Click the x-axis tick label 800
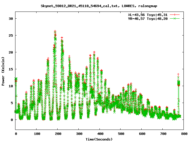190x142 pixels. pos(184,134)
